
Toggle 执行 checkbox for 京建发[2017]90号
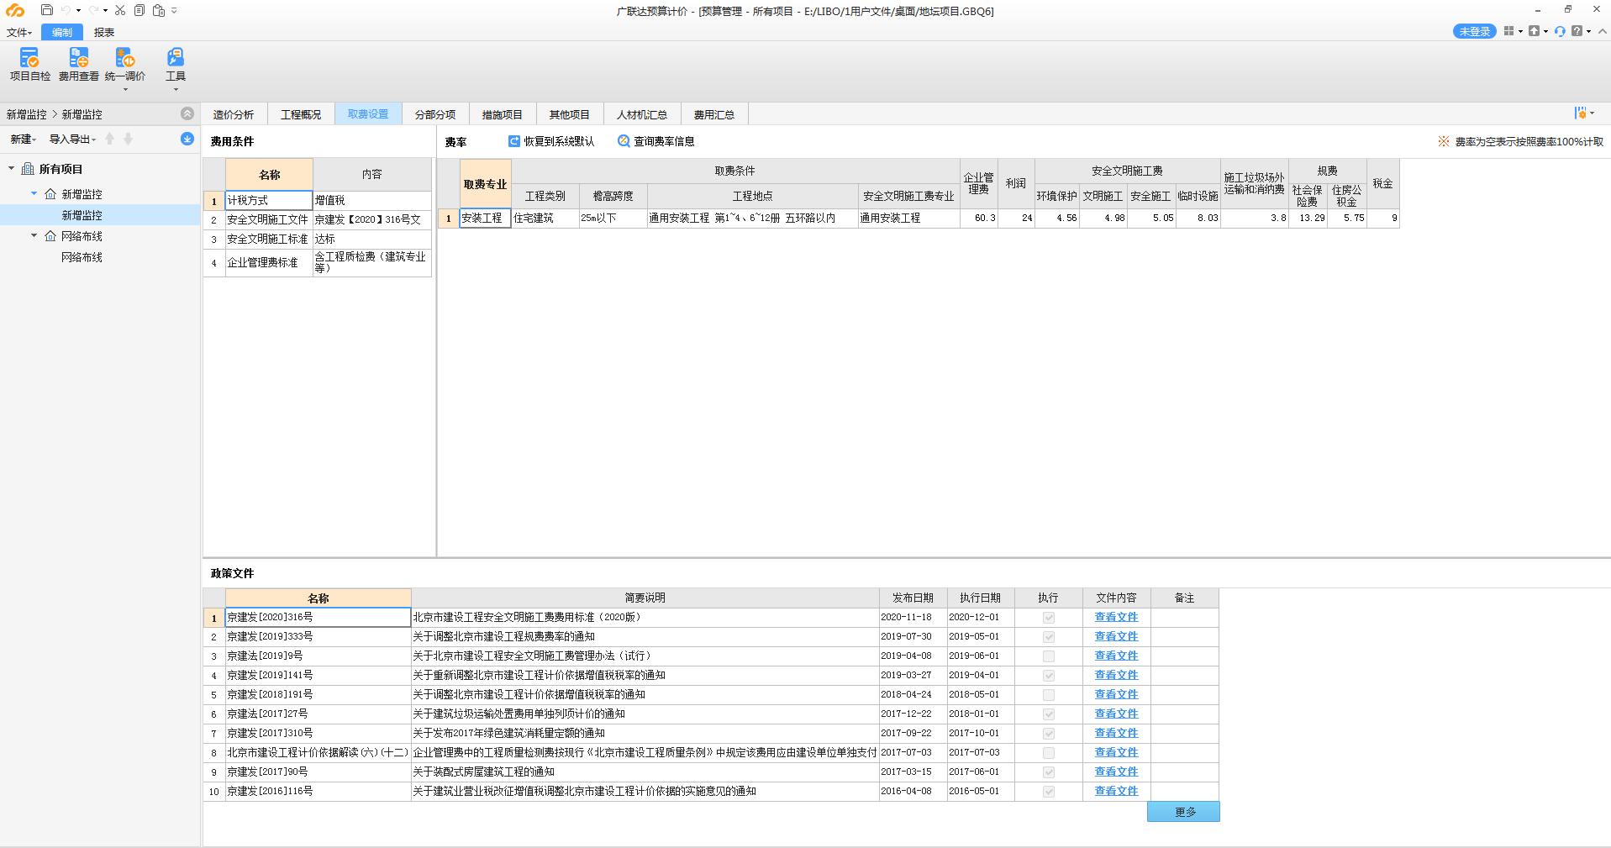pos(1049,772)
